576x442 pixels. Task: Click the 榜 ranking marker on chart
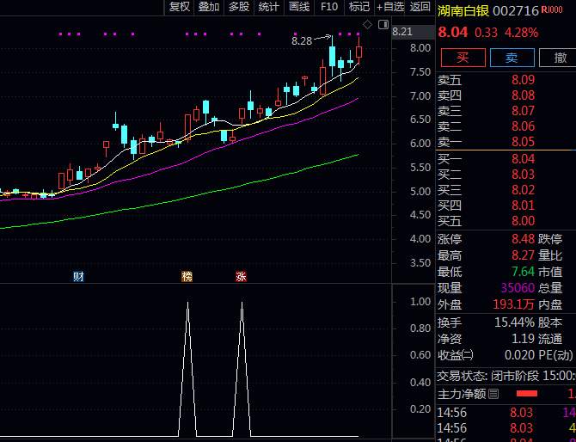click(187, 277)
